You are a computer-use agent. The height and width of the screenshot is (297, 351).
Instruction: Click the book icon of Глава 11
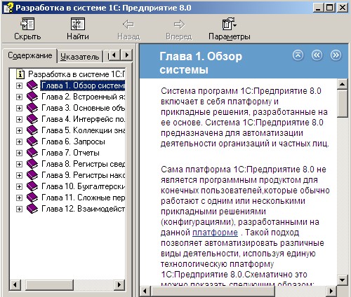[32, 198]
